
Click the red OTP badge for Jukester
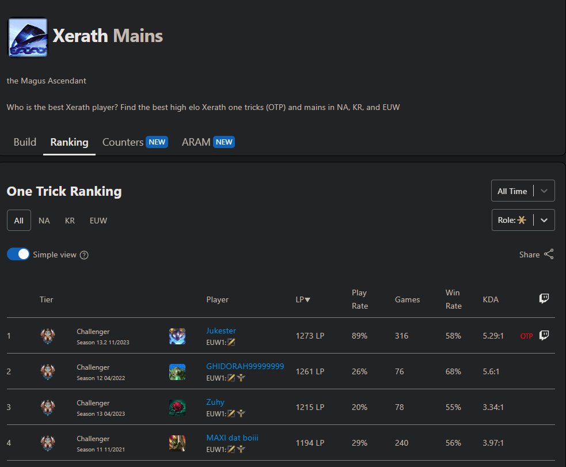pyautogui.click(x=526, y=336)
